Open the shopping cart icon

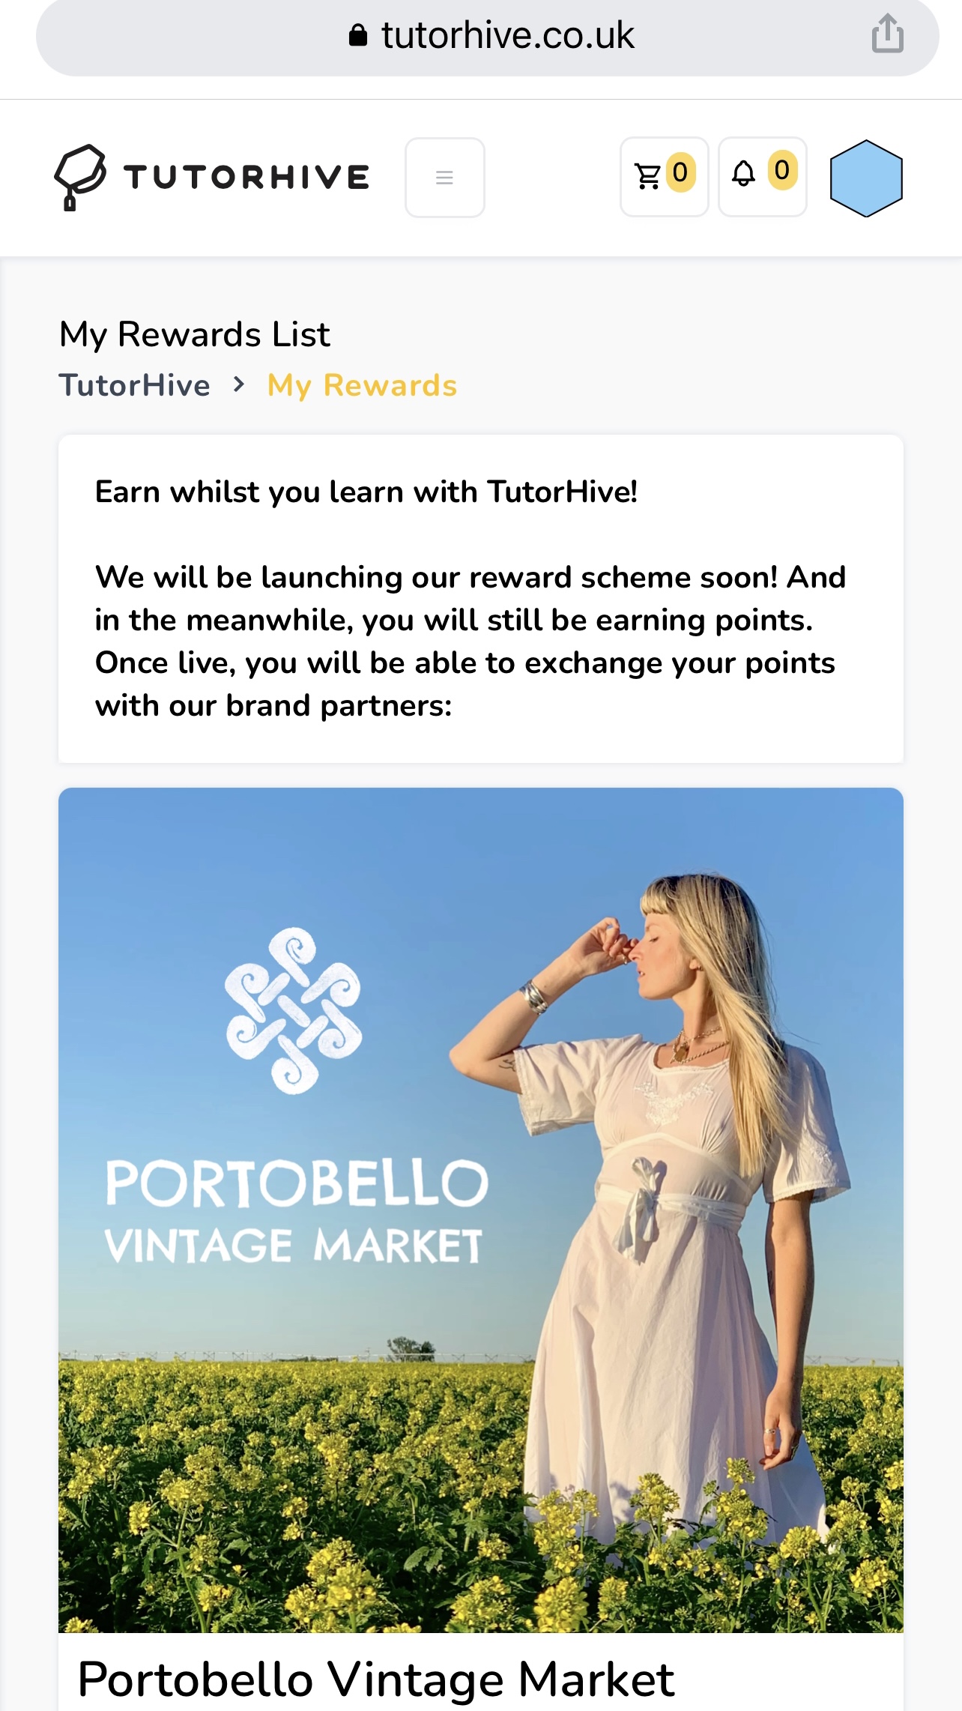tap(647, 177)
